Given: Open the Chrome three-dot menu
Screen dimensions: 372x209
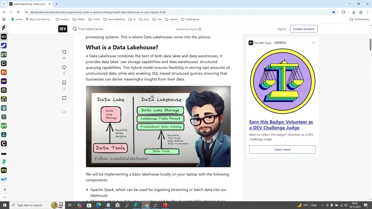Looking at the screenshot, I should 368,12.
